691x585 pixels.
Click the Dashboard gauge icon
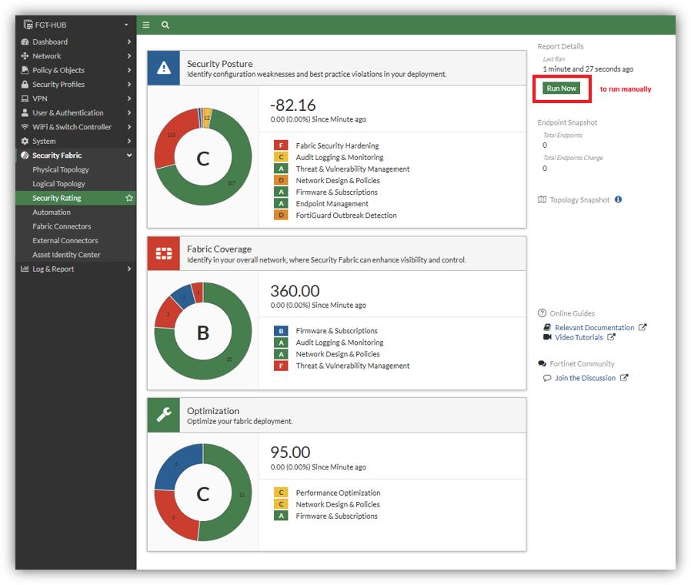(25, 42)
